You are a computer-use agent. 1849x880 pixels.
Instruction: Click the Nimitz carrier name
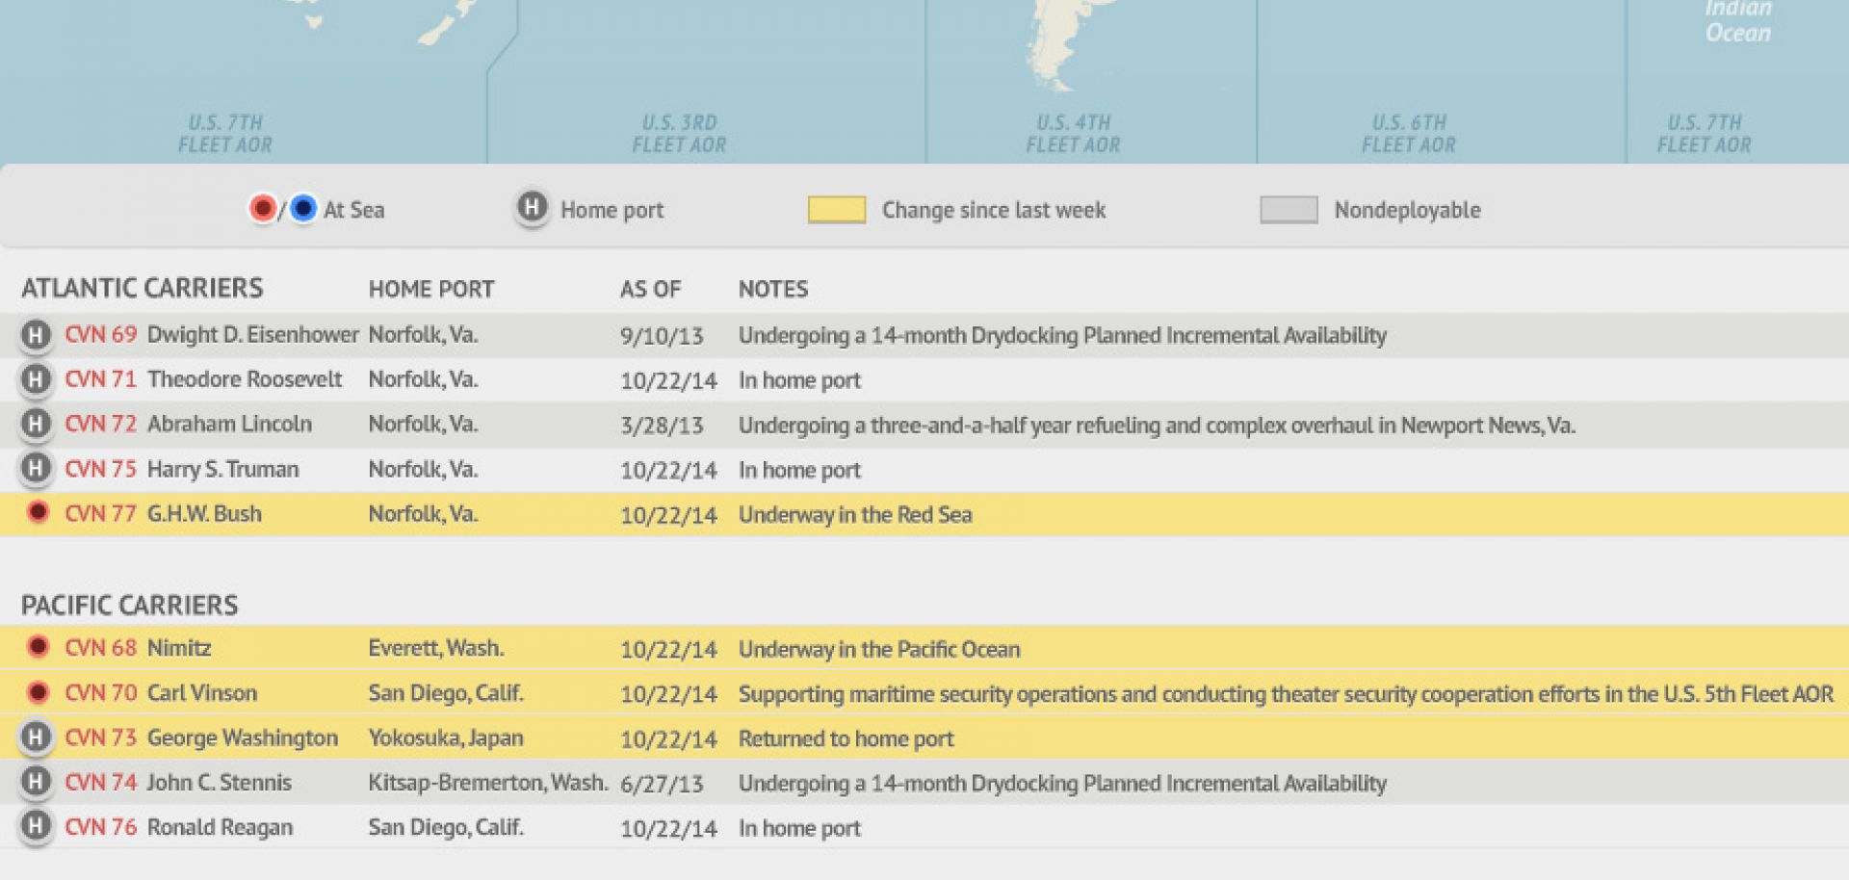click(x=179, y=648)
